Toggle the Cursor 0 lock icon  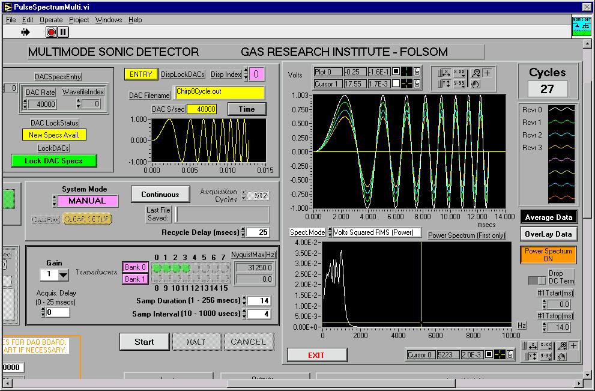510,354
